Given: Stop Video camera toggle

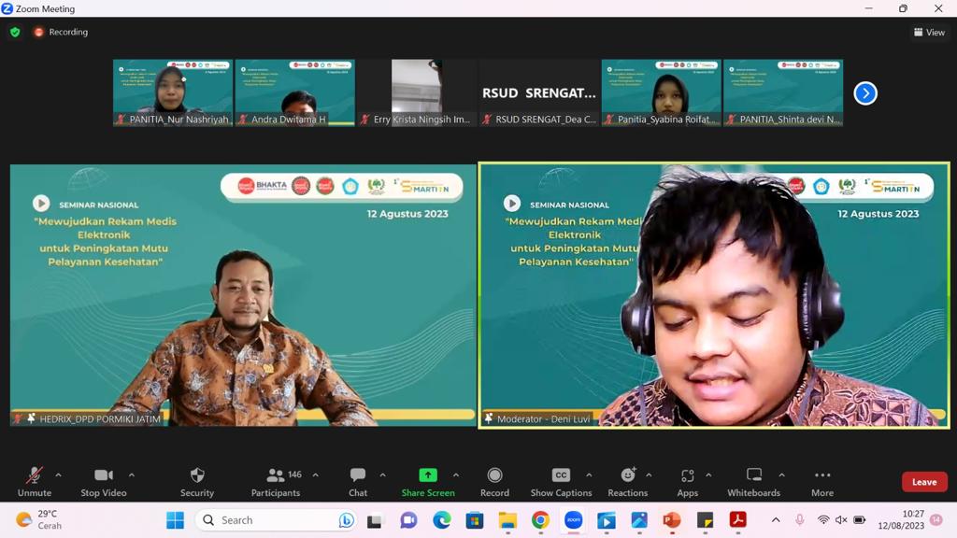Looking at the screenshot, I should [103, 481].
